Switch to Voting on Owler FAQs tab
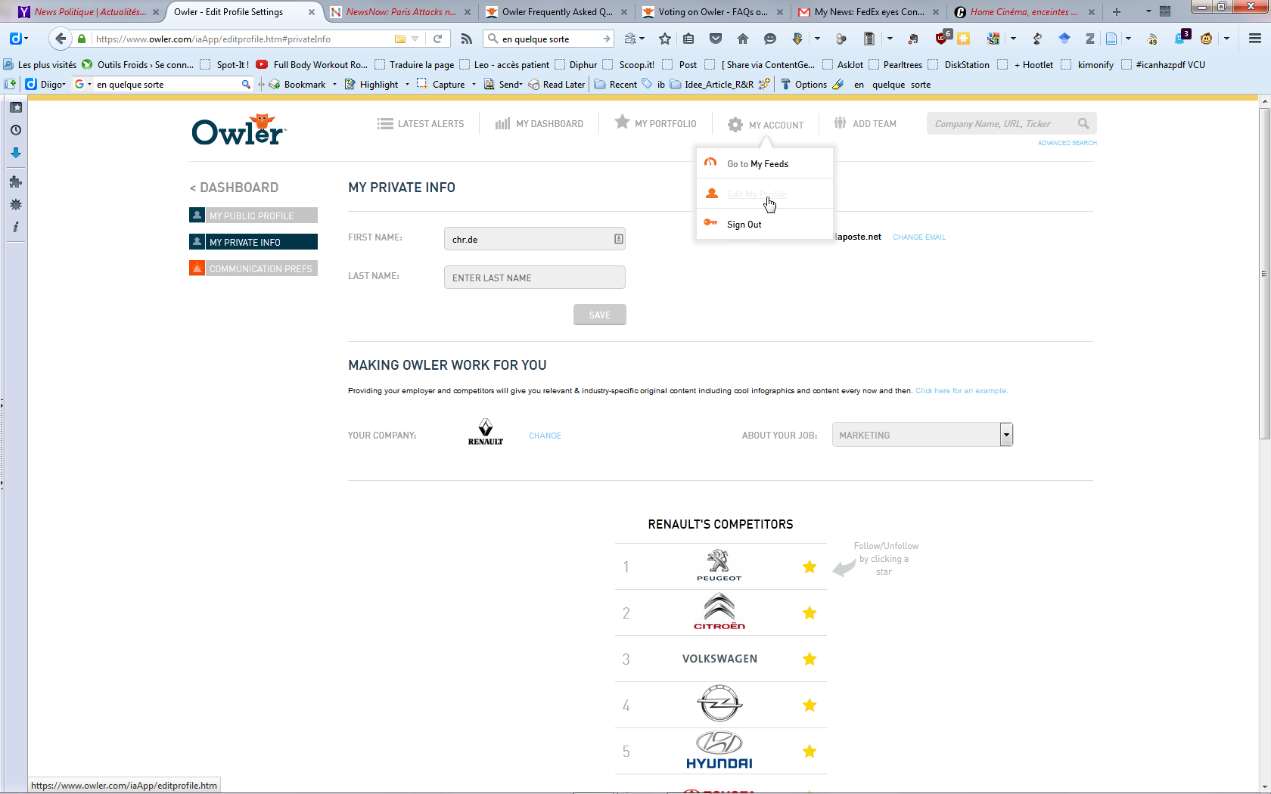 click(x=713, y=12)
